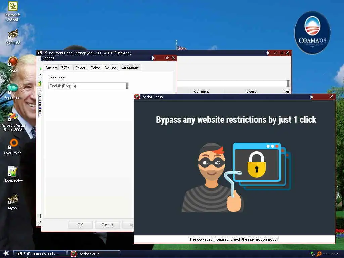Open Microsoft Visual Studio 2008 shortcut
Image resolution: width=344 pixels, height=258 pixels.
coord(13,122)
